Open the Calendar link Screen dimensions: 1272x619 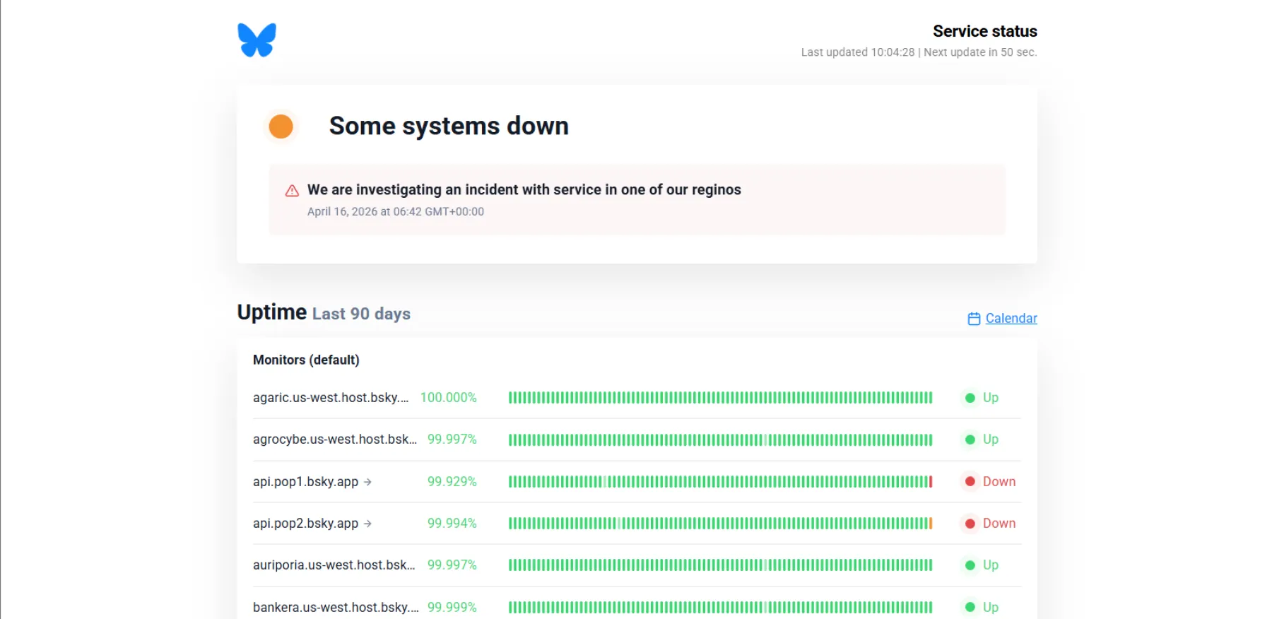point(1011,319)
